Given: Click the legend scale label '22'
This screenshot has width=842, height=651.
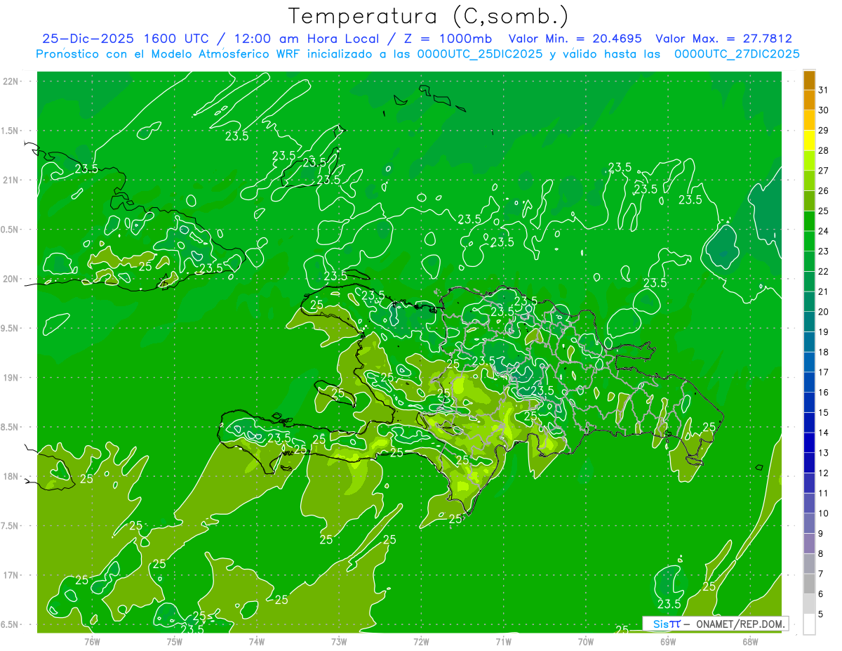Looking at the screenshot, I should [824, 272].
